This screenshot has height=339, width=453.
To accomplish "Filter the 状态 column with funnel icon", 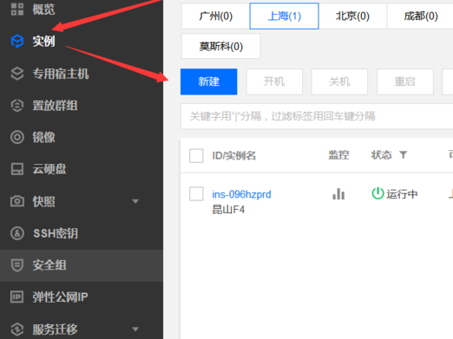I will (x=404, y=155).
